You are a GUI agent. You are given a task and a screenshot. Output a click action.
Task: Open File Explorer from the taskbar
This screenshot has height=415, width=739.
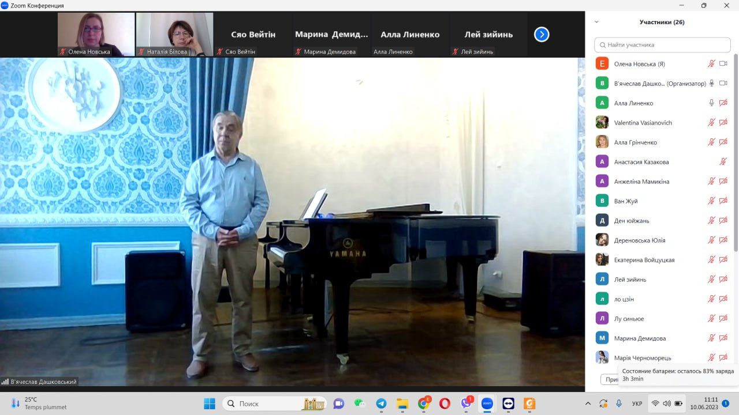click(402, 403)
